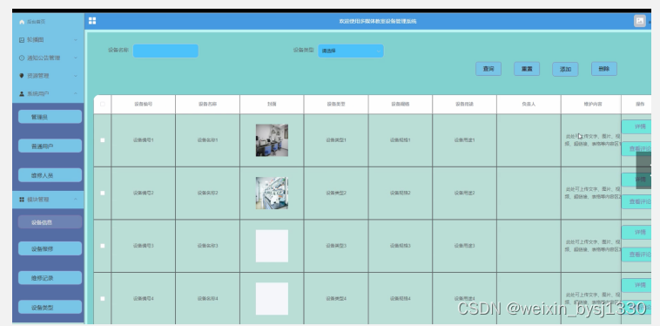Open 设备类型 sidebar menu item
This screenshot has width=660, height=326.
(x=51, y=308)
